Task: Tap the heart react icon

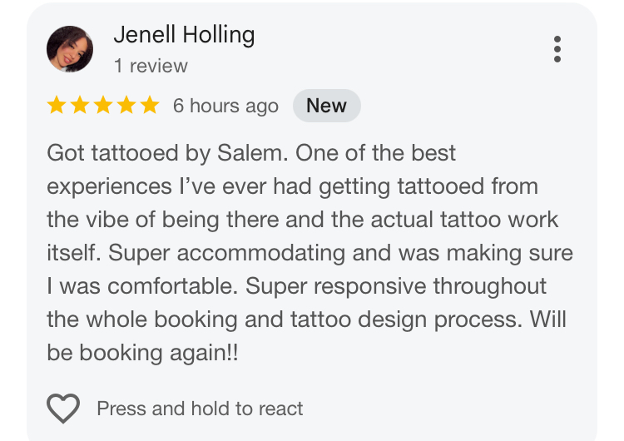Action: (x=63, y=409)
